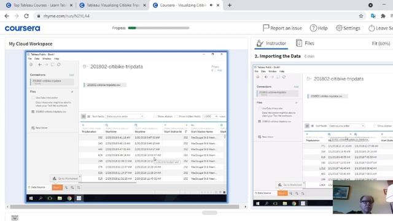Tick the Use Data Interpreter checkbox
Screen dimensions: 393x221
coord(33,98)
